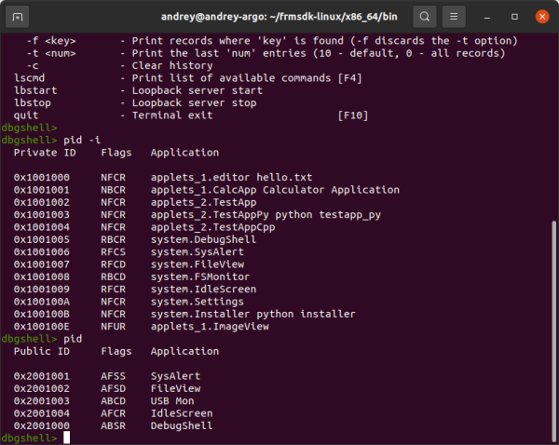The width and height of the screenshot is (559, 445).
Task: Minimize the terminal window
Action: coord(486,17)
